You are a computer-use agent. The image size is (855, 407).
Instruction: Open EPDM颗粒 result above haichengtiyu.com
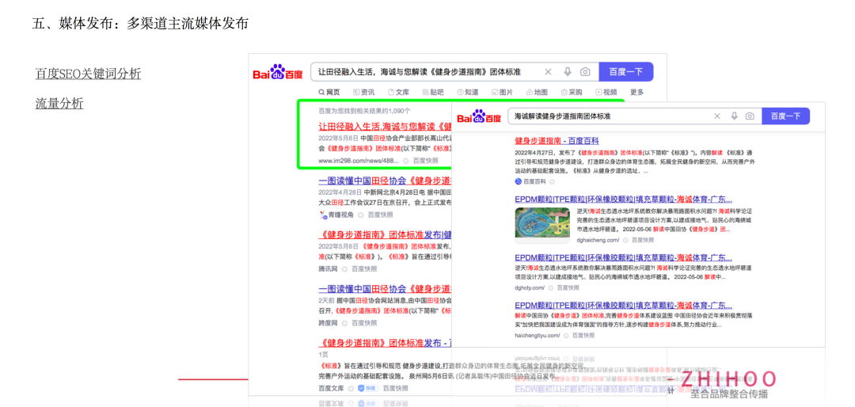tap(623, 306)
